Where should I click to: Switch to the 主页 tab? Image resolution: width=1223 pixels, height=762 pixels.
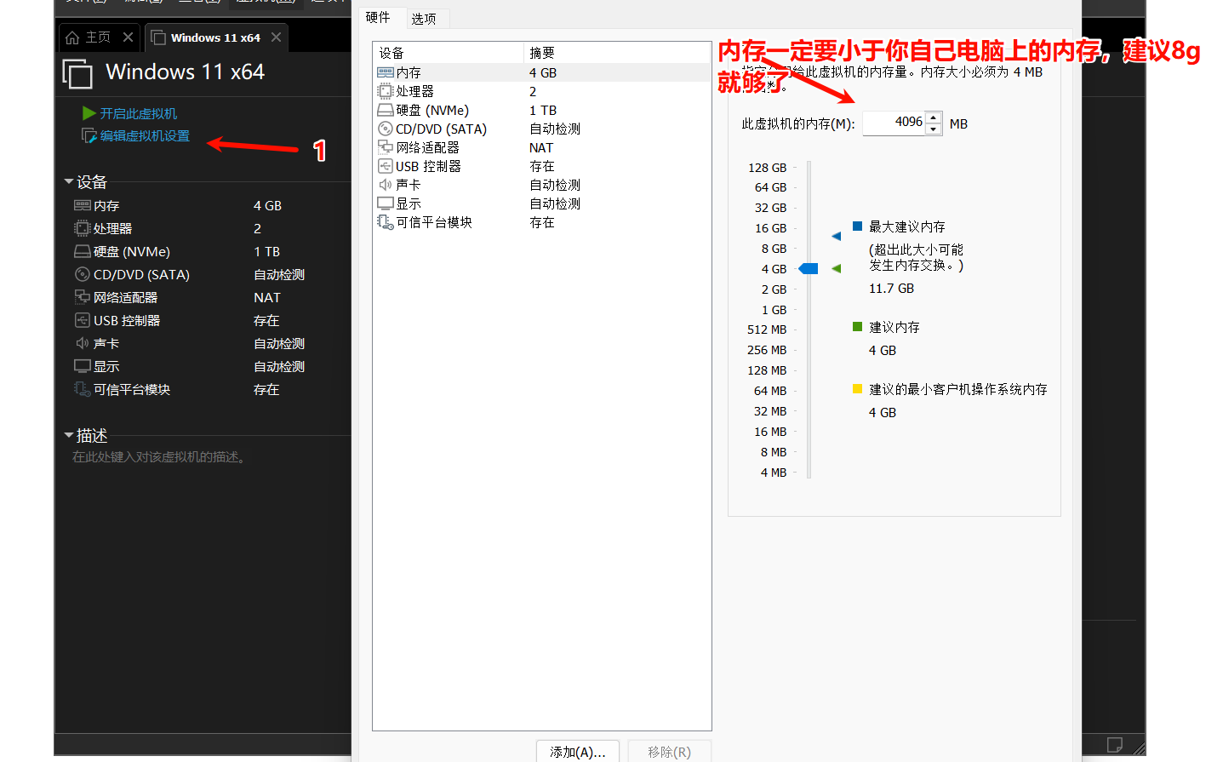pyautogui.click(x=99, y=37)
